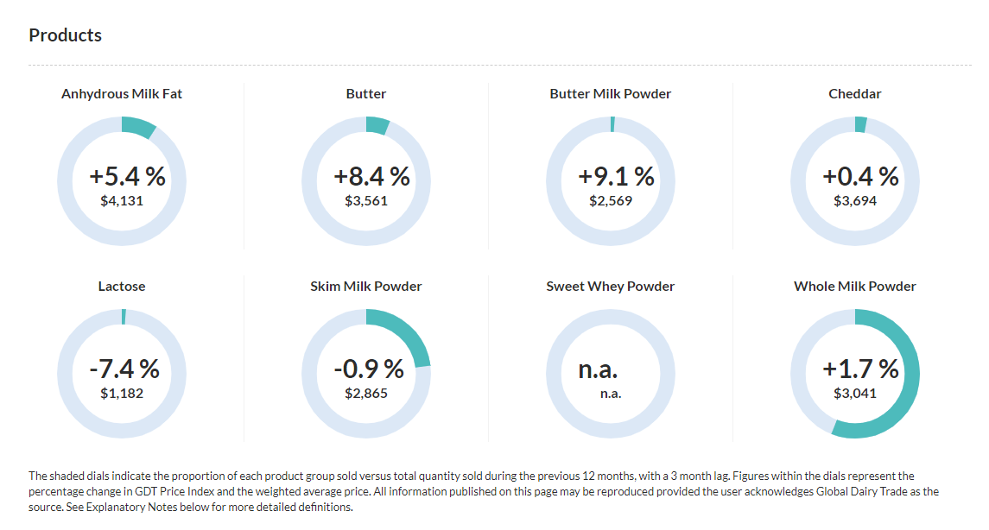Select the Whole Milk Powder title
The height and width of the screenshot is (530, 989).
click(x=854, y=286)
